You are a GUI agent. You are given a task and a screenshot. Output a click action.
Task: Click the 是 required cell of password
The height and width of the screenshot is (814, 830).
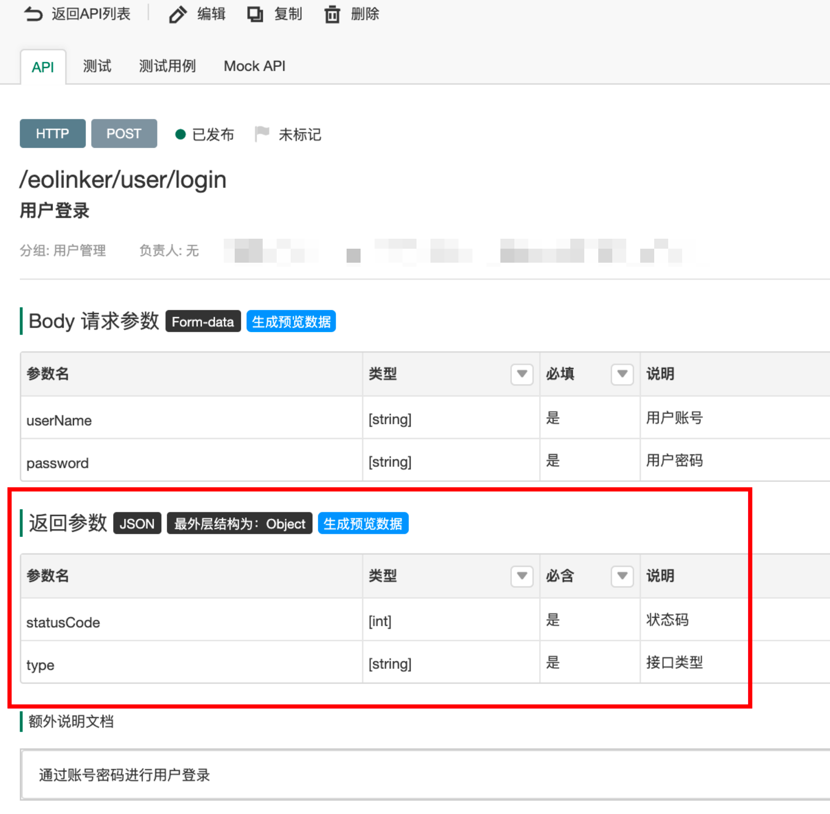tap(590, 461)
